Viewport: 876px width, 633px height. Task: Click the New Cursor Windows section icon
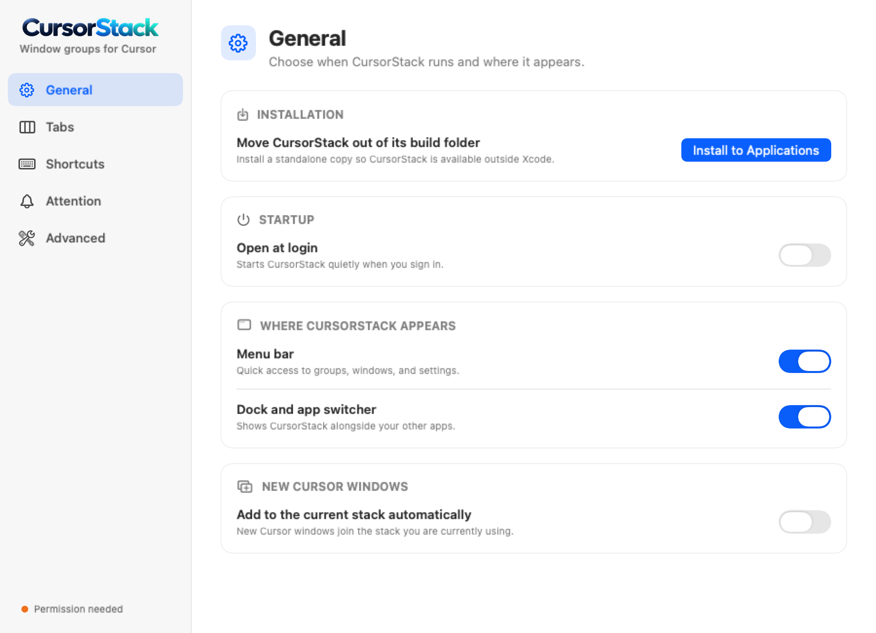click(x=245, y=486)
